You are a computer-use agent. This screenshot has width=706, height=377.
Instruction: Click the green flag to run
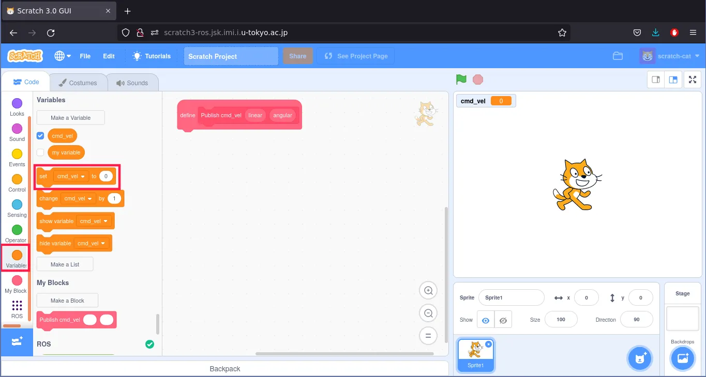pos(461,80)
